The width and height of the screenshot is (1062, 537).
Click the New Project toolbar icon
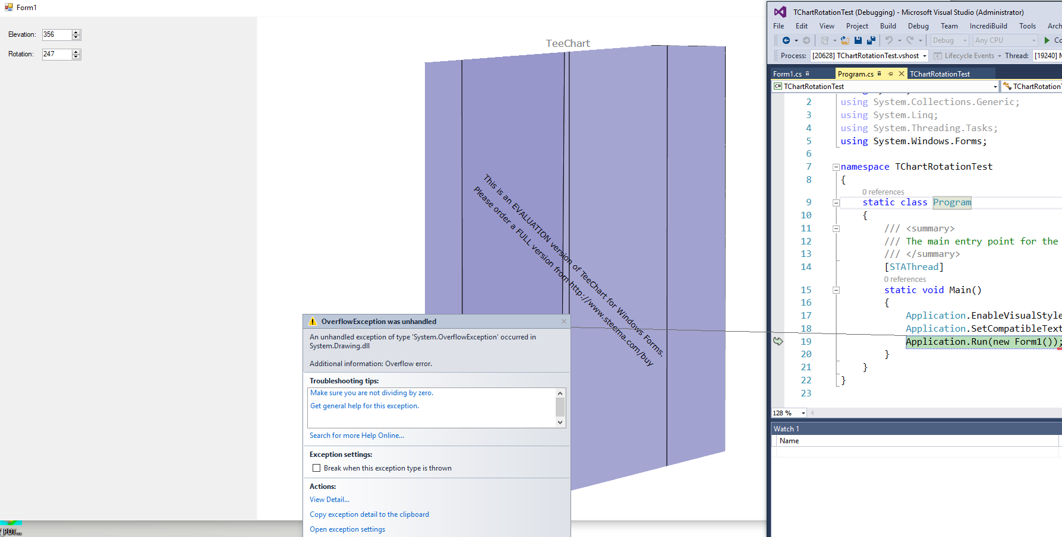[825, 40]
